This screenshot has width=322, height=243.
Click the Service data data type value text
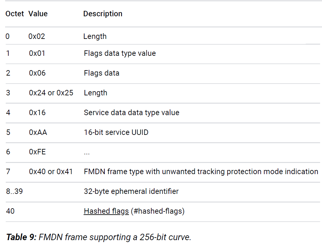[x=131, y=113]
